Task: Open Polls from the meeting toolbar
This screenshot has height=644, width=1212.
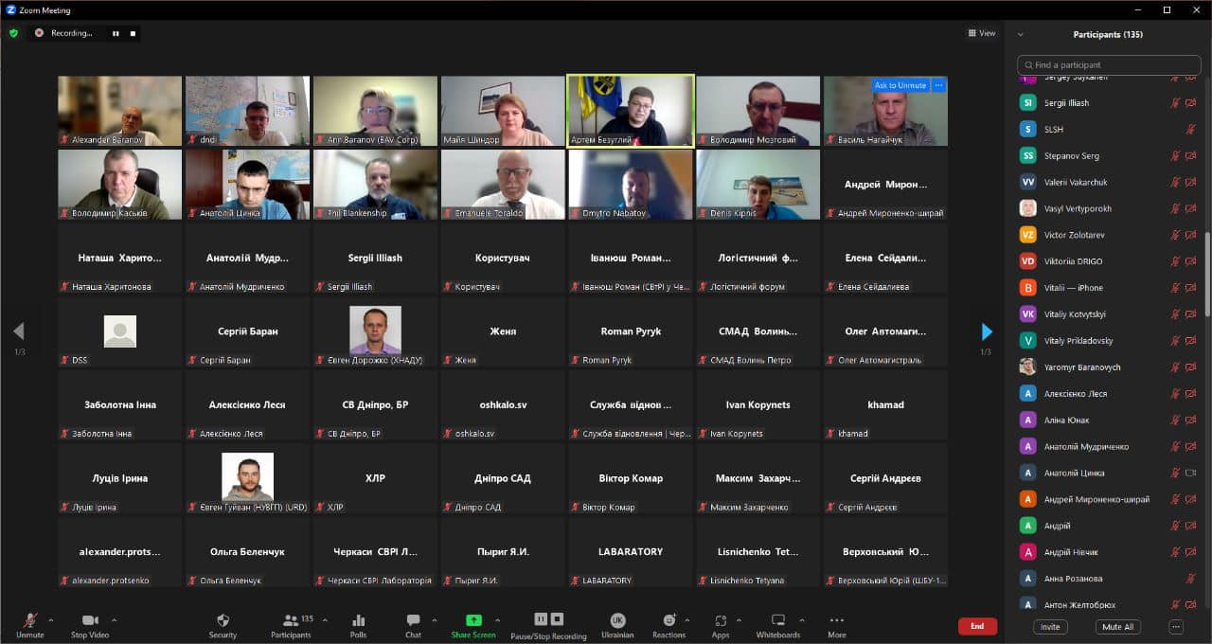Action: pos(358,621)
